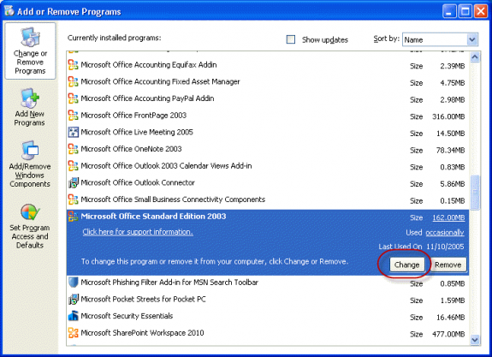Select the Microsoft Office Live Meeting 2005 icon
Viewport: 492px width, 357px height.
pyautogui.click(x=73, y=132)
